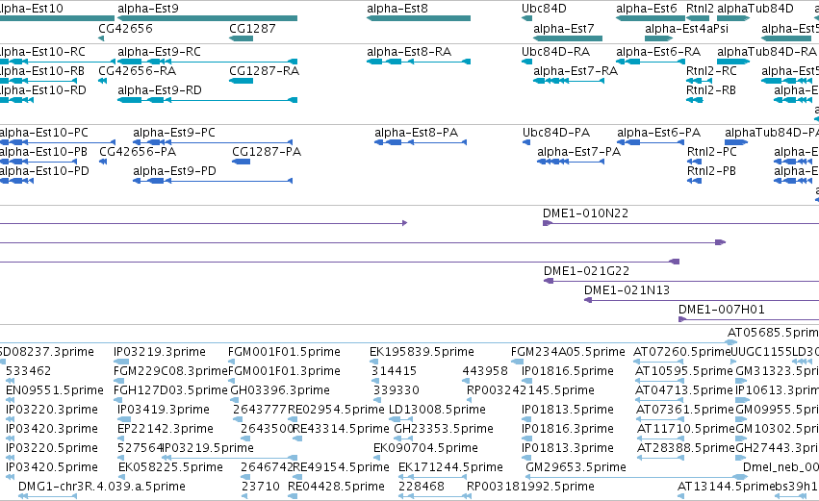819x501 pixels.
Task: Click the DME1-021G22 BAC clone label
Action: [x=586, y=271]
